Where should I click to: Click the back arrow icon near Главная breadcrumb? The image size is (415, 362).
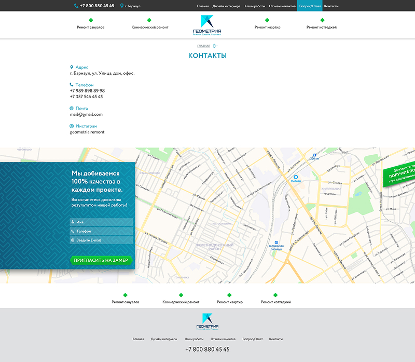coord(216,46)
